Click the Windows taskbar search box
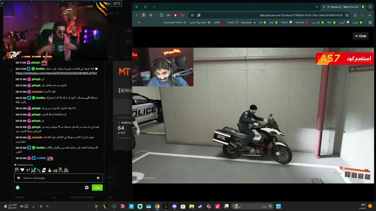 252,206
